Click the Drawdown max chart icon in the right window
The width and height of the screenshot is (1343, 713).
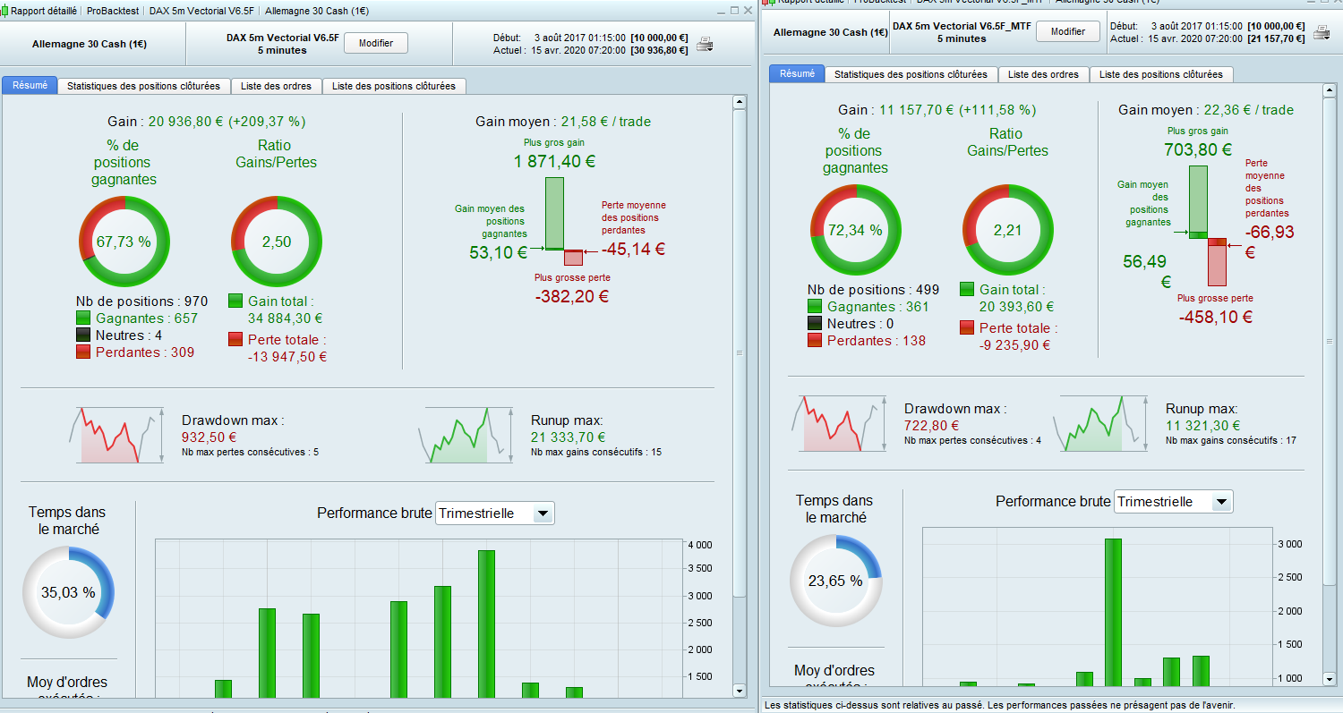[x=840, y=423]
